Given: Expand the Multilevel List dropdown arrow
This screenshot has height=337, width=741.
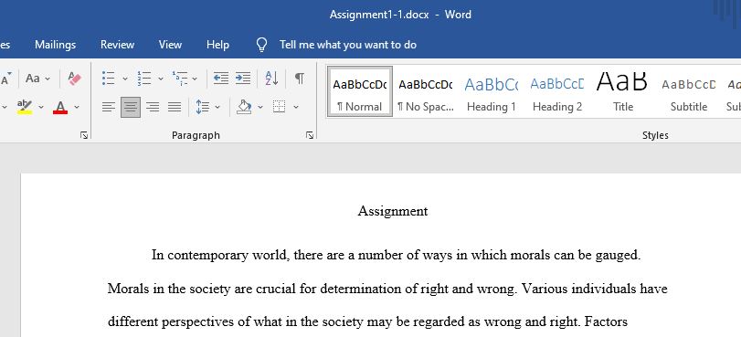Looking at the screenshot, I should click(x=195, y=79).
